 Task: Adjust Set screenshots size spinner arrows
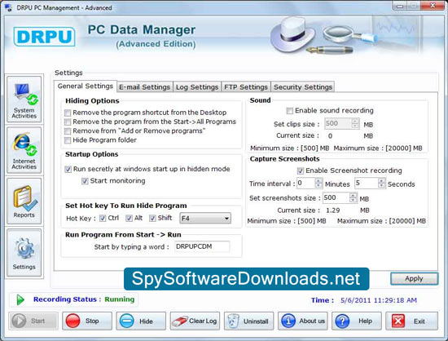(354, 197)
